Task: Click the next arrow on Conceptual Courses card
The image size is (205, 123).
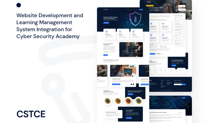Action: pyautogui.click(x=133, y=84)
